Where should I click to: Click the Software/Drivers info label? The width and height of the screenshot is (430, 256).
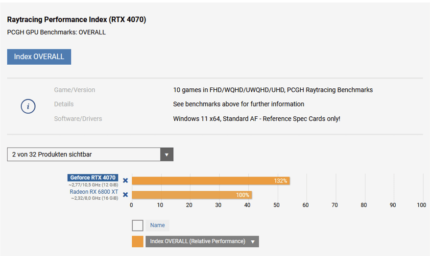78,119
